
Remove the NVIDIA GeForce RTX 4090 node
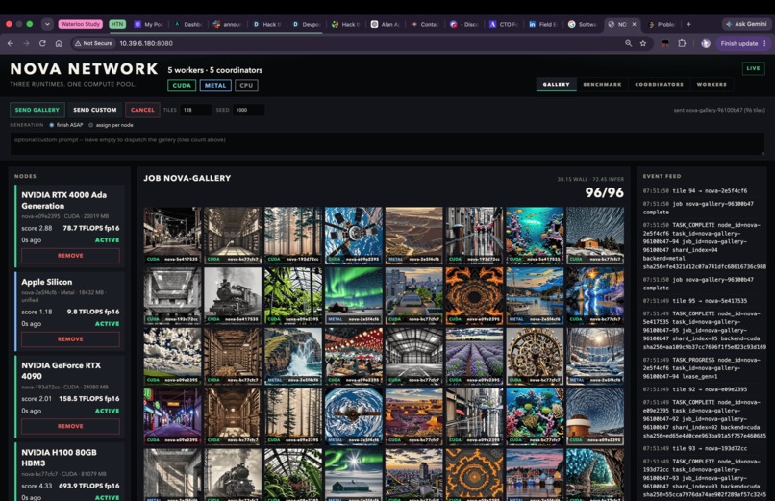70,426
